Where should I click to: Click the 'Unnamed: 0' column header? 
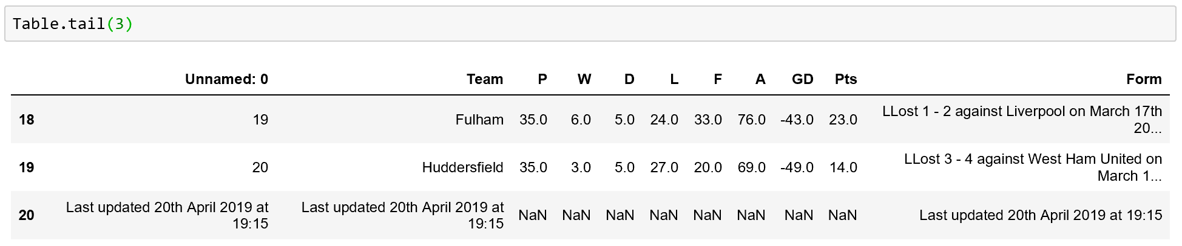pyautogui.click(x=226, y=79)
